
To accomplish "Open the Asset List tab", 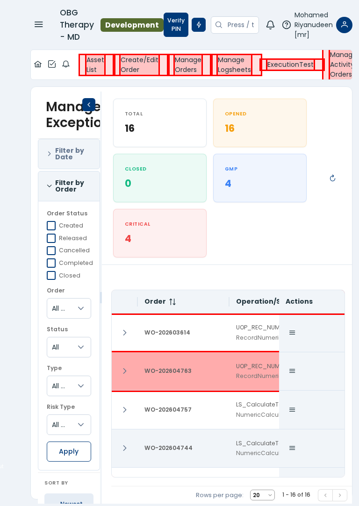I will click(x=95, y=65).
